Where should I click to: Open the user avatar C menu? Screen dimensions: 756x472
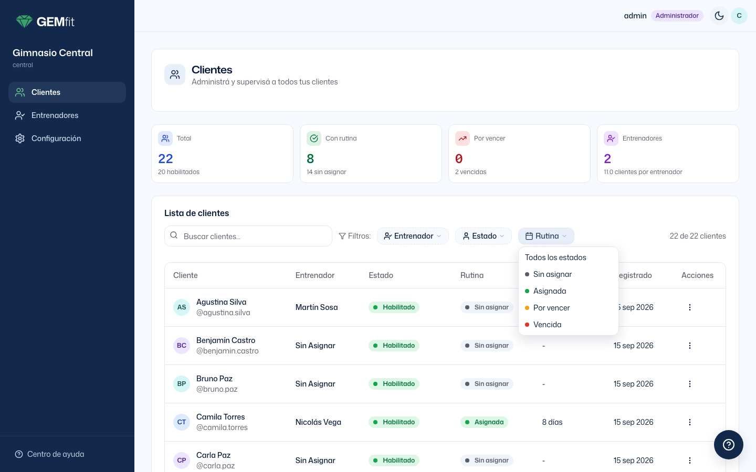coord(739,16)
